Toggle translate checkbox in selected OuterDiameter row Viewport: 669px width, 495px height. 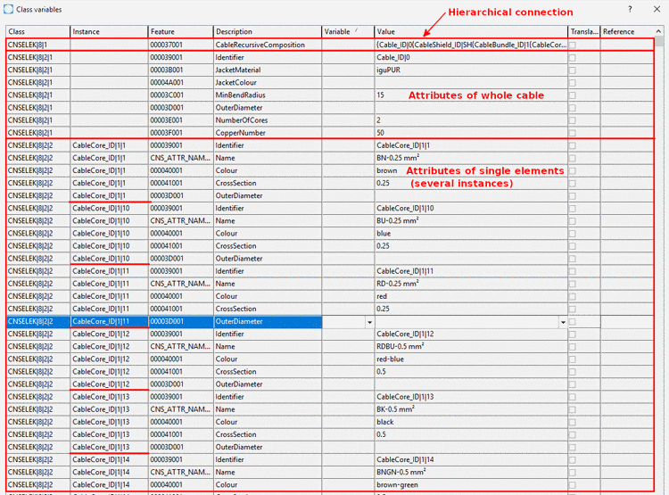pyautogui.click(x=573, y=322)
